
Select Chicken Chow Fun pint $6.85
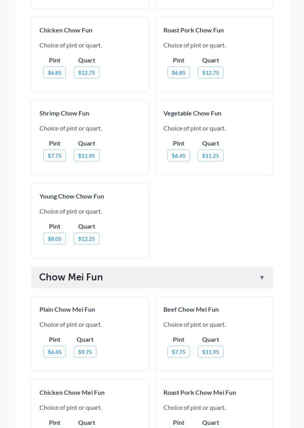[54, 73]
